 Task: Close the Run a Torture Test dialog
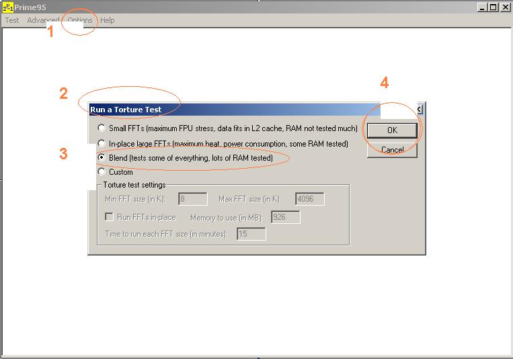[x=420, y=109]
